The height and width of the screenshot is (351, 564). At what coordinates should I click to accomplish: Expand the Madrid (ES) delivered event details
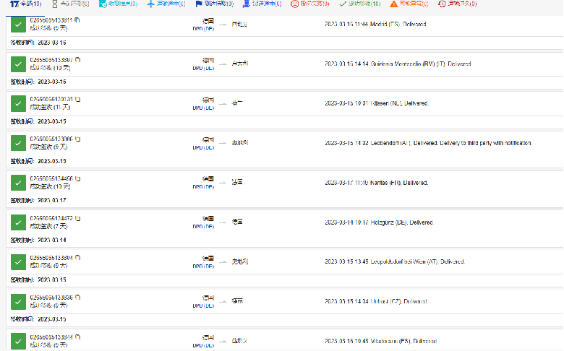click(x=375, y=24)
